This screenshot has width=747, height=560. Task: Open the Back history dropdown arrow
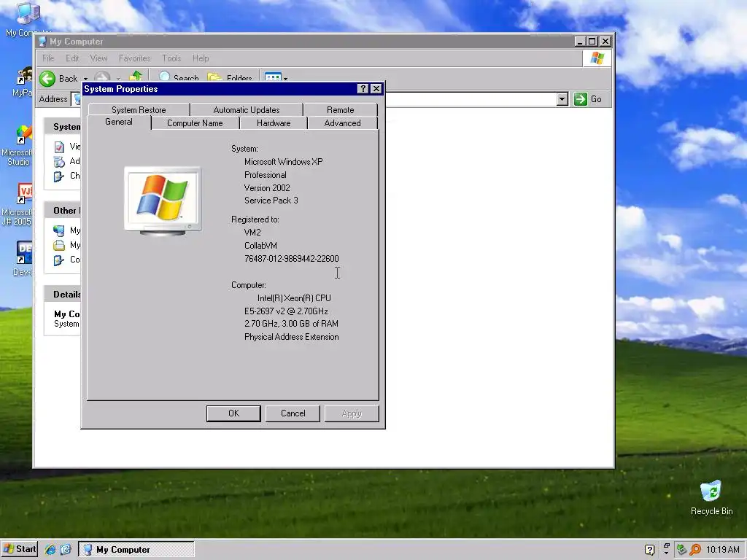pos(86,79)
